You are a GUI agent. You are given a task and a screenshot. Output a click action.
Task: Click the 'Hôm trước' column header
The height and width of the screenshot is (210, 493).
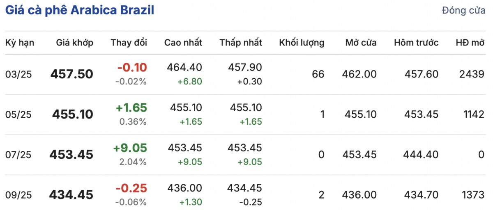416,43
